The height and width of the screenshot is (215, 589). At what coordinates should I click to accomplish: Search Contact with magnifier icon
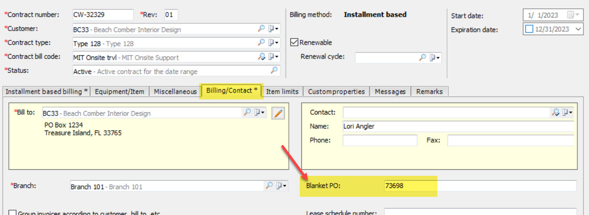(x=556, y=112)
